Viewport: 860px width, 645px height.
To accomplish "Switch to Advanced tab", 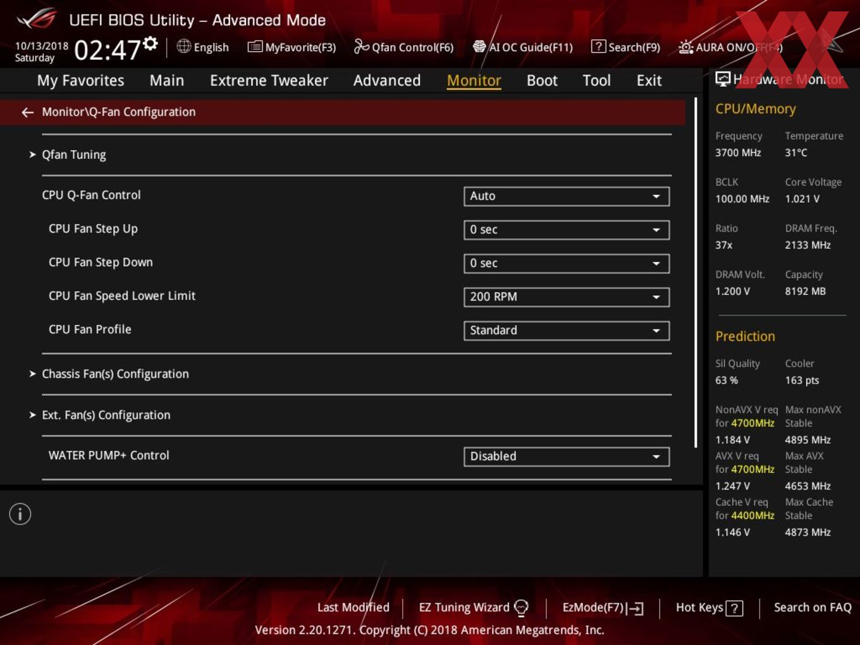I will (387, 81).
